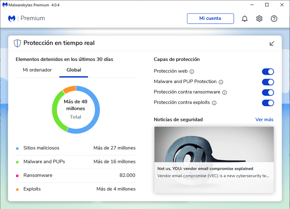Screen dimensions: 290x209
Task: Click the Noticias de seguridad heading
Action: click(x=178, y=120)
